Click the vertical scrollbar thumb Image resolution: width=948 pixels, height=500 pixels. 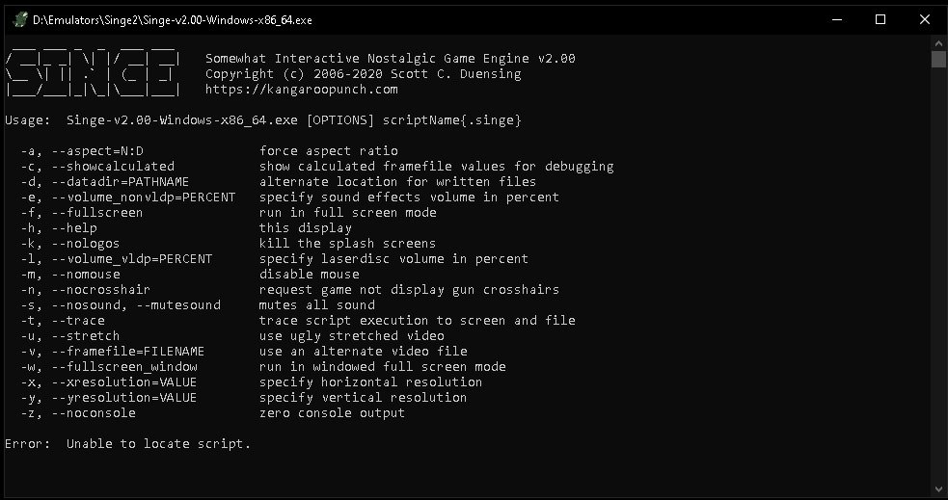pos(938,59)
